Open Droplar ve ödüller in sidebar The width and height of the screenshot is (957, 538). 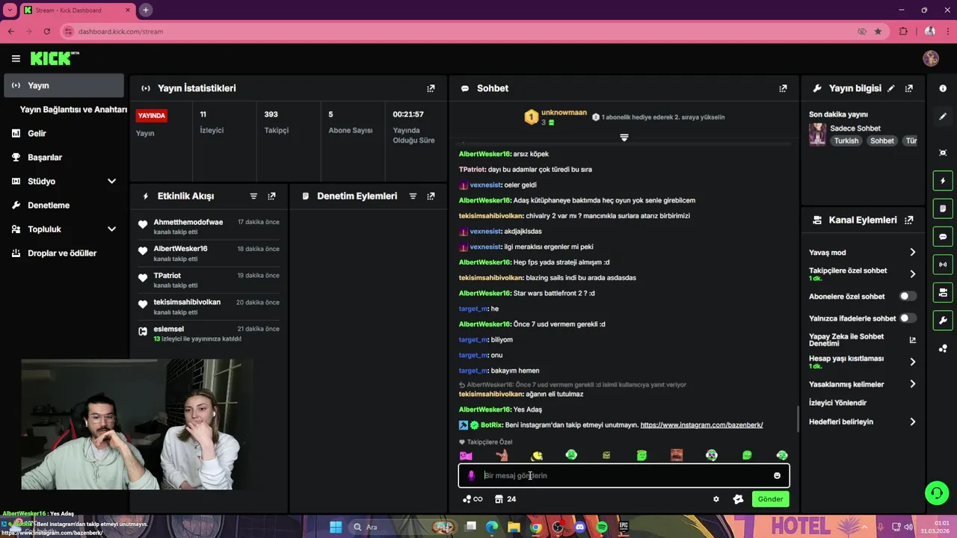(x=64, y=253)
